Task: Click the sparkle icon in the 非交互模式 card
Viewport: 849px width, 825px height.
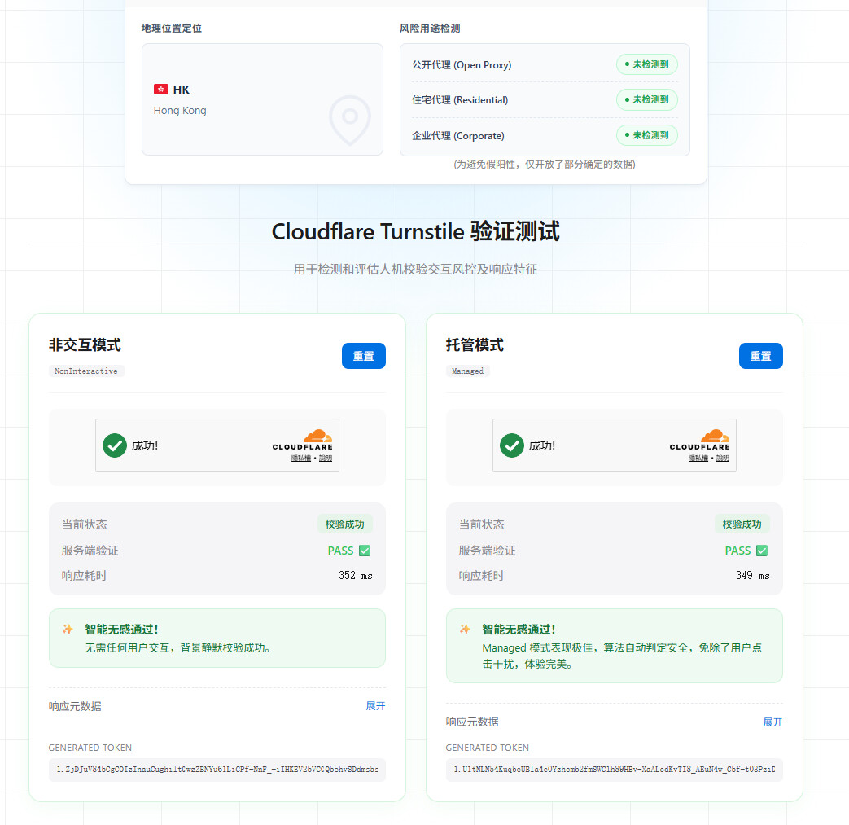Action: click(x=68, y=629)
